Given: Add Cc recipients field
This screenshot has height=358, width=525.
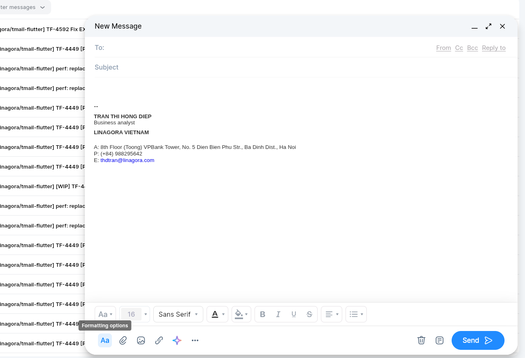Looking at the screenshot, I should point(459,48).
